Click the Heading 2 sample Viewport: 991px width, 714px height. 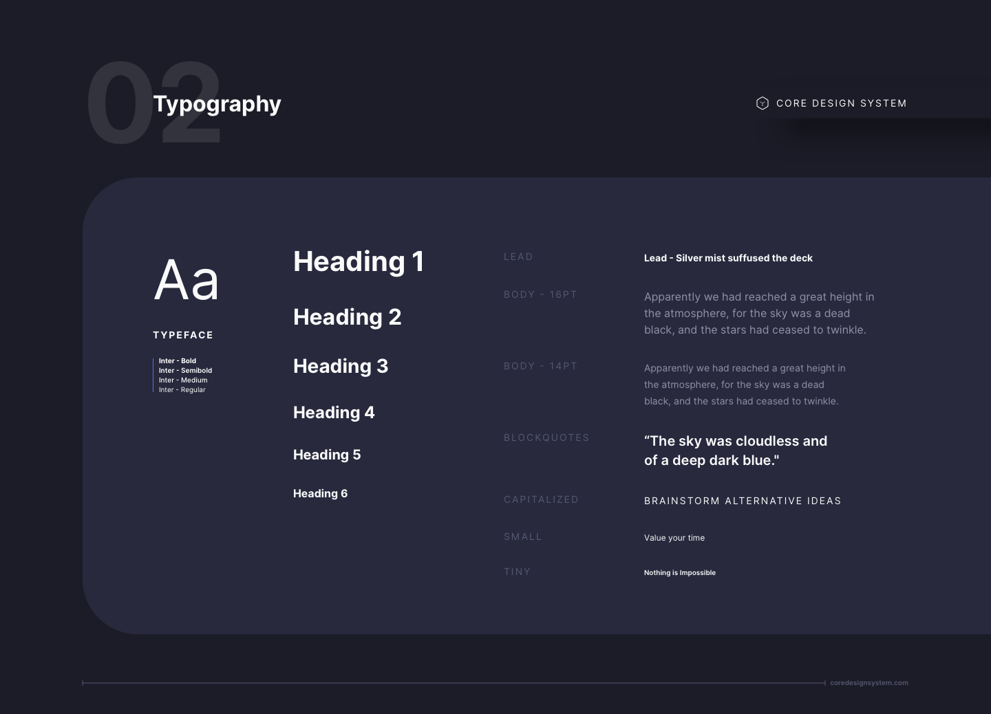point(347,317)
